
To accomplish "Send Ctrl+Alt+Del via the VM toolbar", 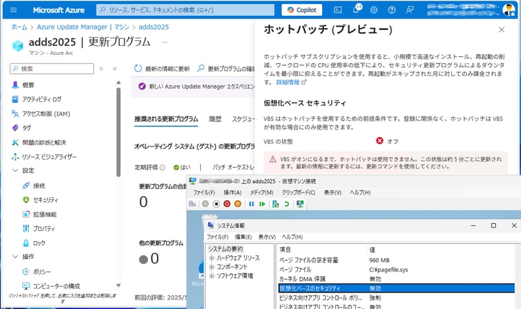I will click(x=192, y=203).
